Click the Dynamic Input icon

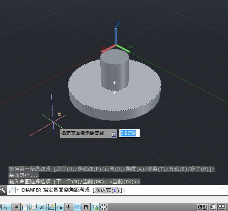click(60, 207)
